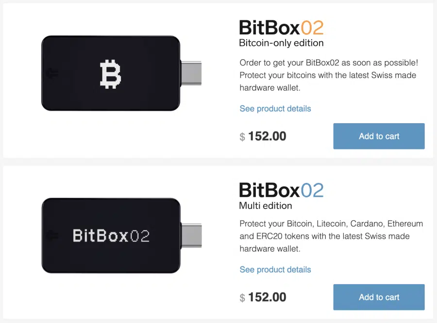Select the Bitcoin-only edition subtitle
The image size is (437, 323).
281,43
